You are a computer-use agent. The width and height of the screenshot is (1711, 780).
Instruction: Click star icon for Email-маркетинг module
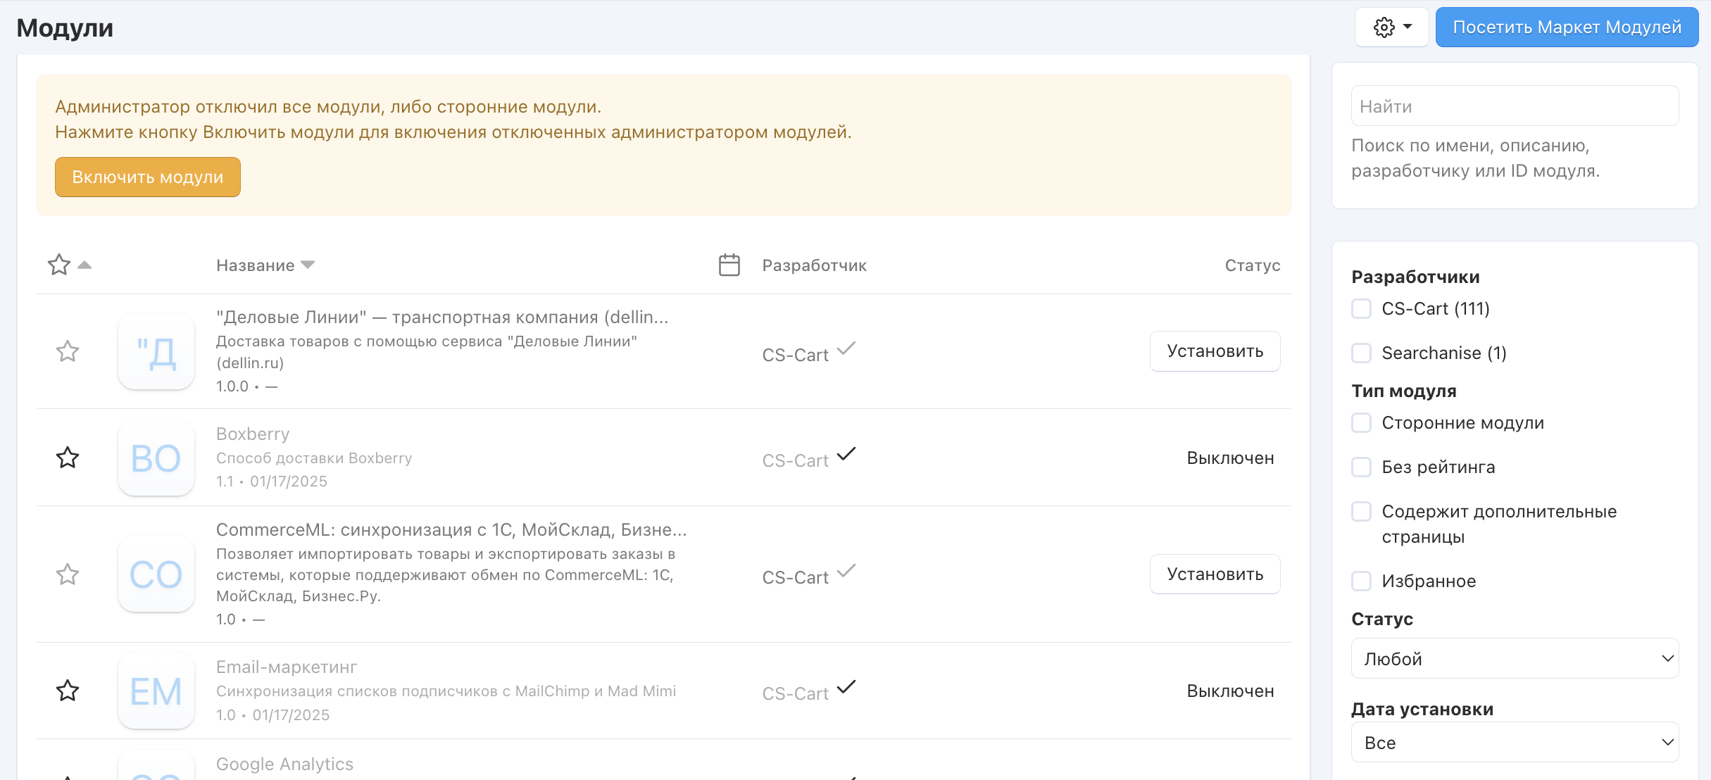(68, 691)
